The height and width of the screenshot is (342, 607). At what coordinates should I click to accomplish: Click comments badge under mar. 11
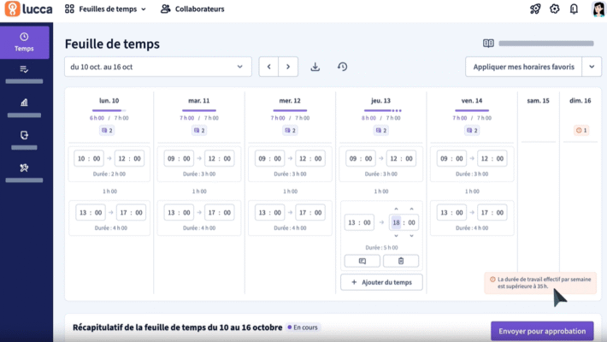(x=199, y=131)
